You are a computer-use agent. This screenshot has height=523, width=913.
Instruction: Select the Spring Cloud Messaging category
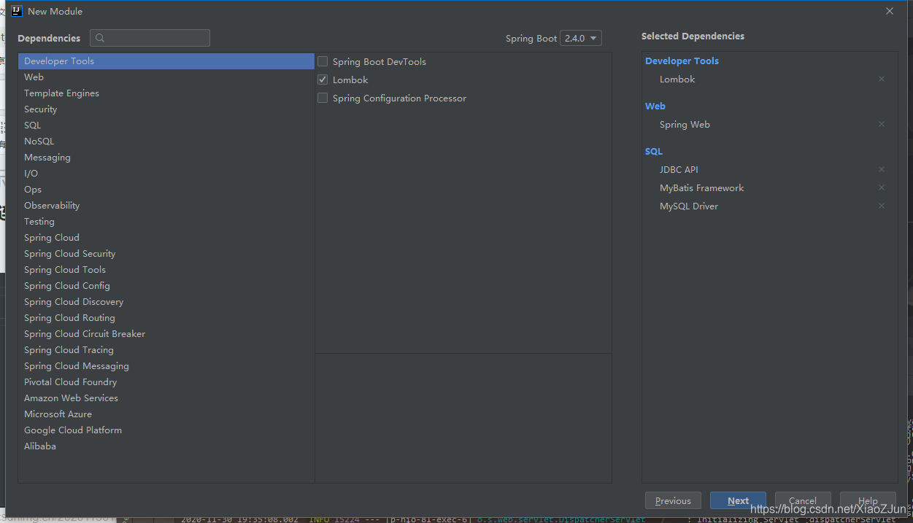[166, 366]
